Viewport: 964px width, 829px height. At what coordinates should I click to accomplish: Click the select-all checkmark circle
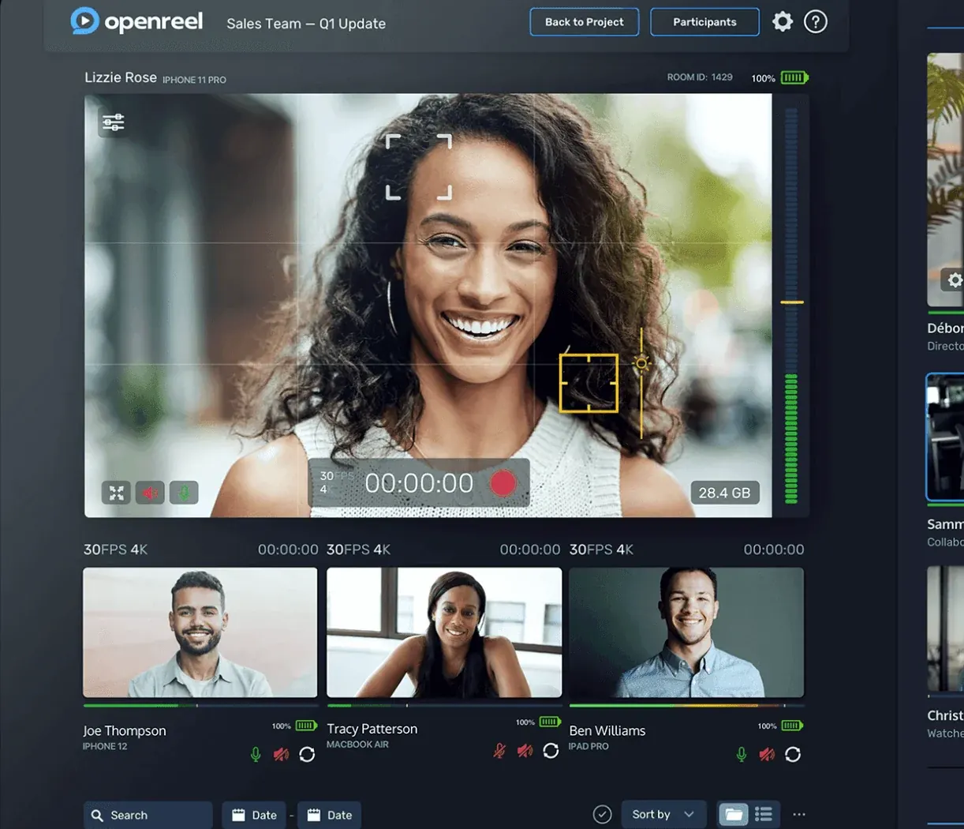(x=602, y=814)
